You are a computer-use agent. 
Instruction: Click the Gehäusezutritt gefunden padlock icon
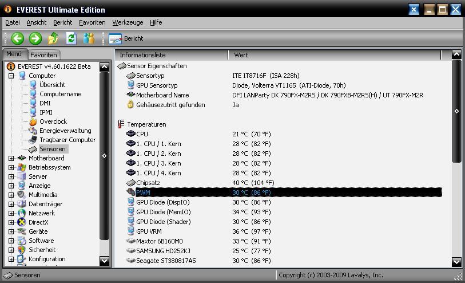pyautogui.click(x=130, y=104)
